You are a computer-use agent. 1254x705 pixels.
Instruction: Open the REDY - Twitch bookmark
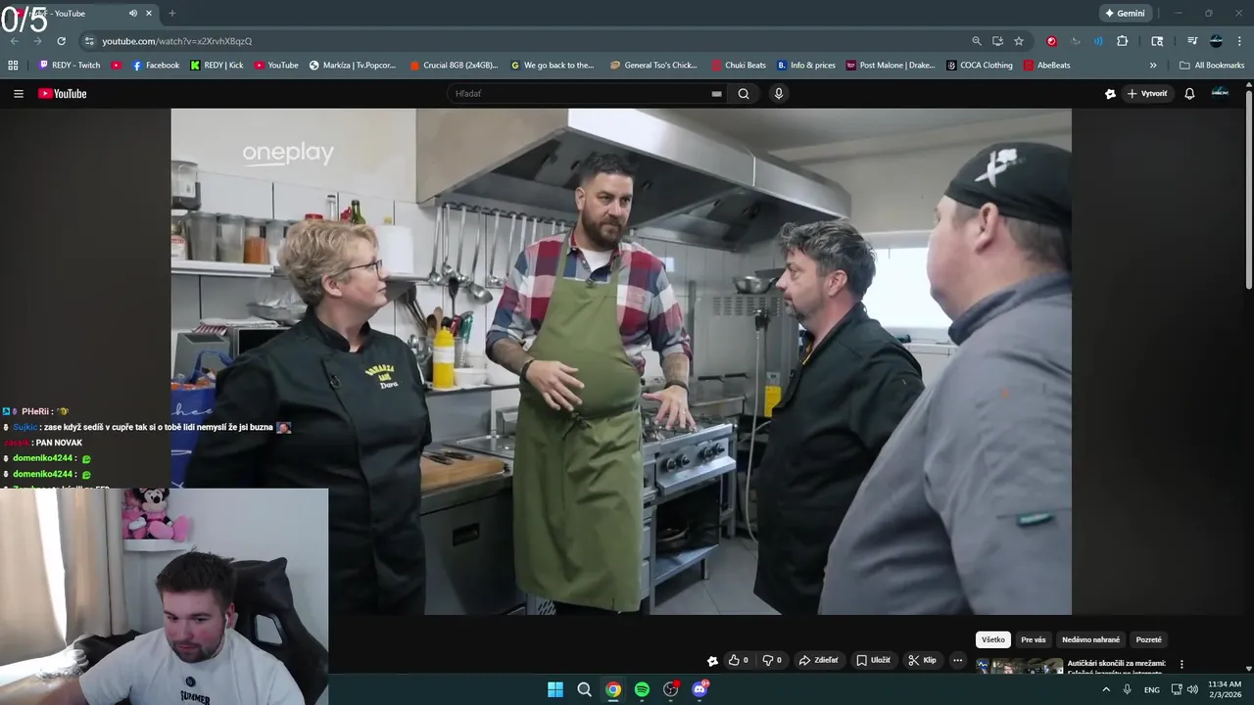coord(70,66)
